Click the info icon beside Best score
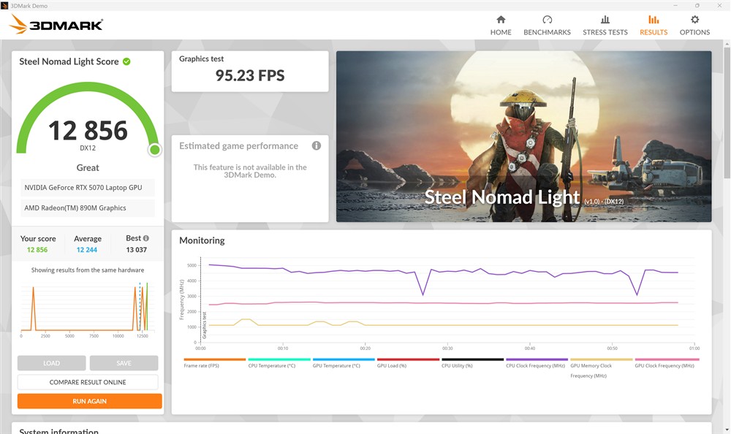Viewport: 731px width, 434px height. (146, 238)
